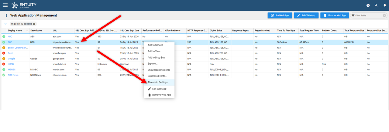This screenshot has width=389, height=132.
Task: Click the Remove Web App toolbar button
Action: pos(334,15)
